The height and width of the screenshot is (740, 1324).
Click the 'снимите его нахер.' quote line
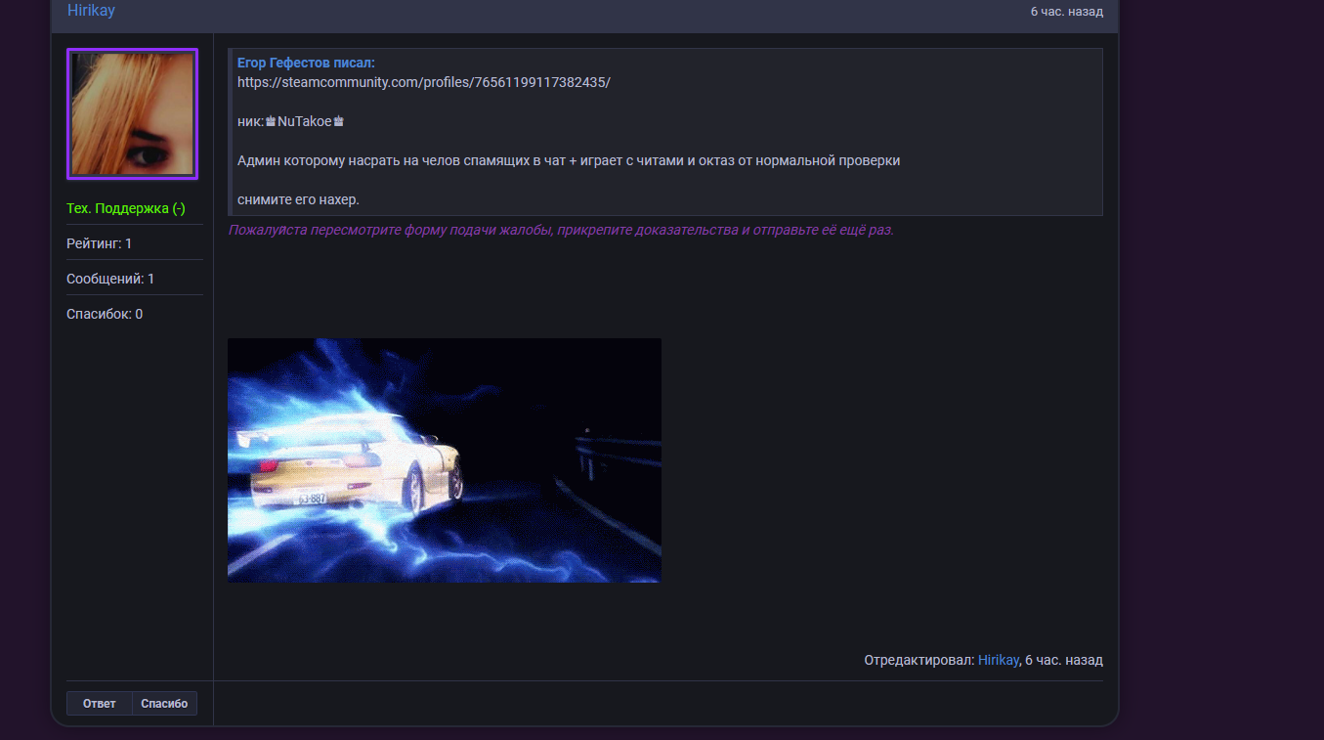pyautogui.click(x=298, y=199)
